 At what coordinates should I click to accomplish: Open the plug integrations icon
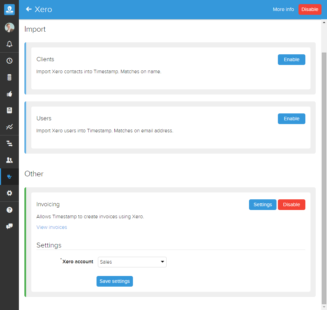point(9,177)
